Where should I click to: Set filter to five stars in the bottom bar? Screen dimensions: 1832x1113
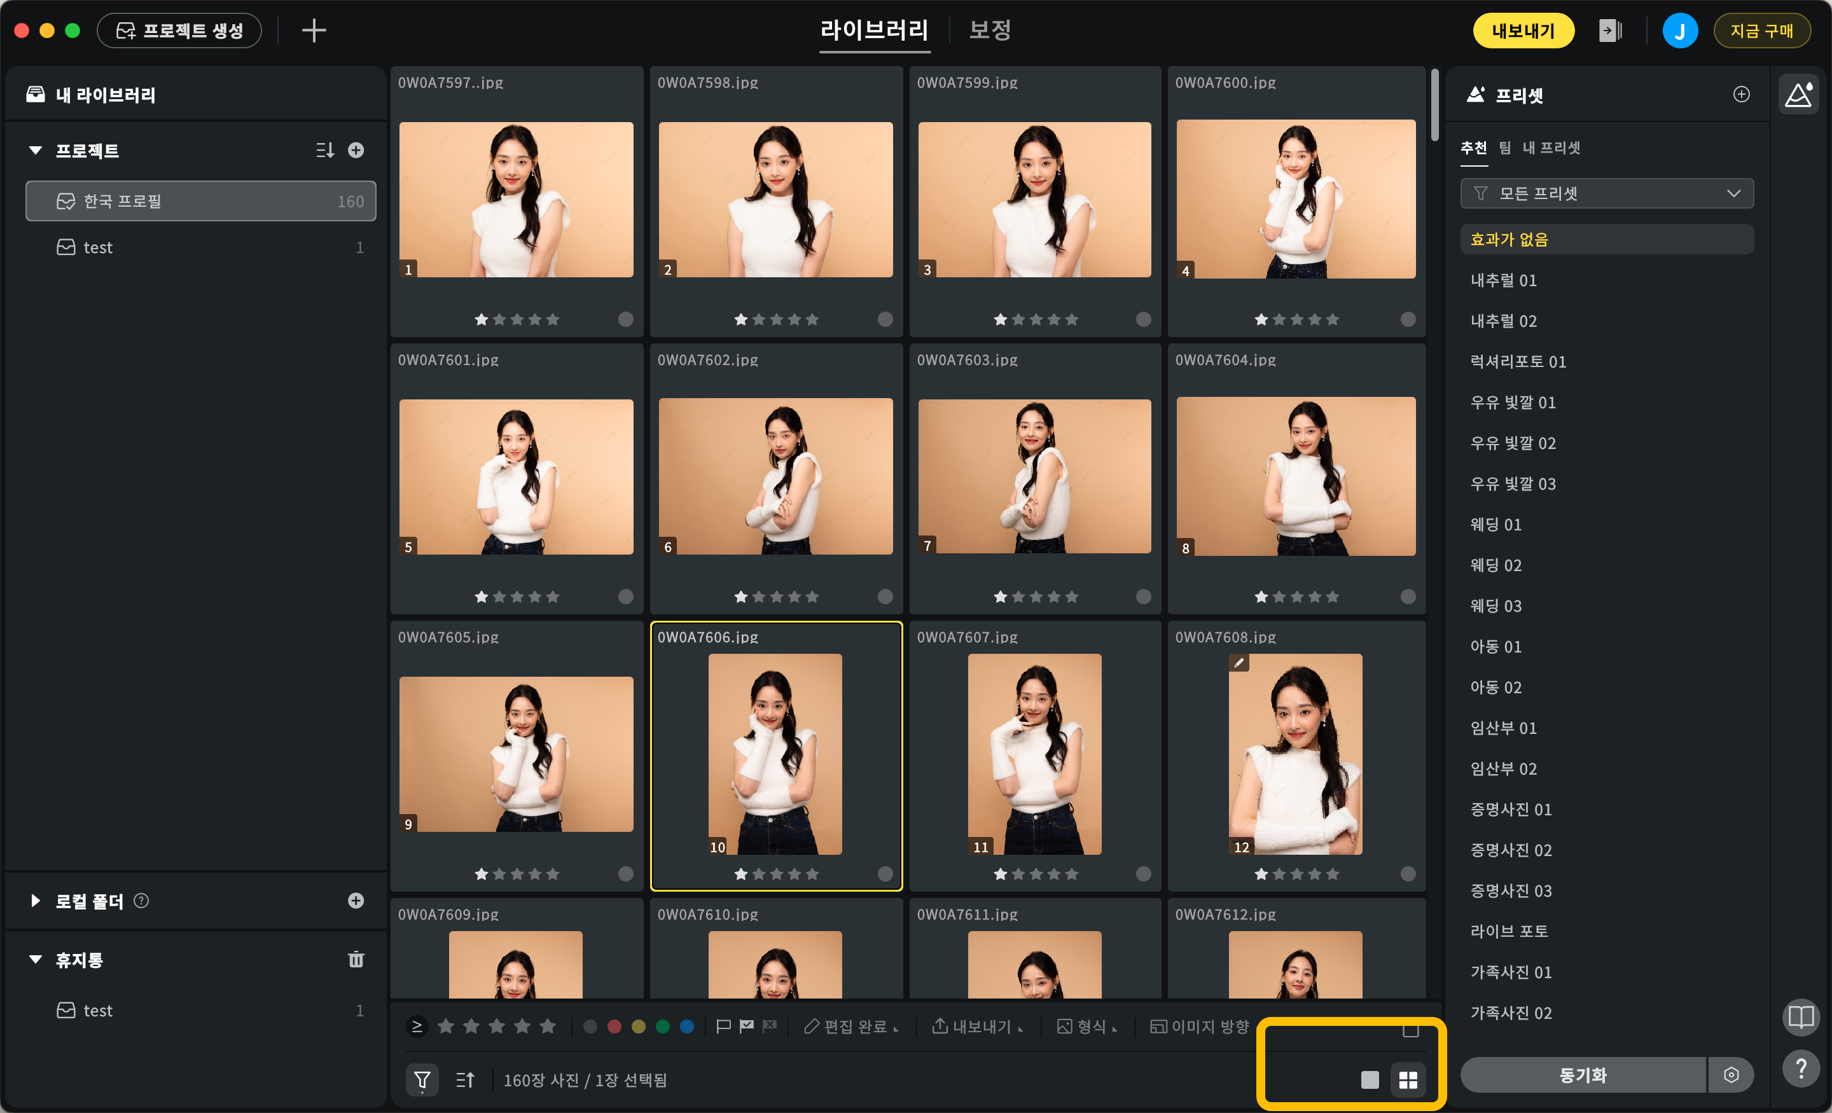548,1026
